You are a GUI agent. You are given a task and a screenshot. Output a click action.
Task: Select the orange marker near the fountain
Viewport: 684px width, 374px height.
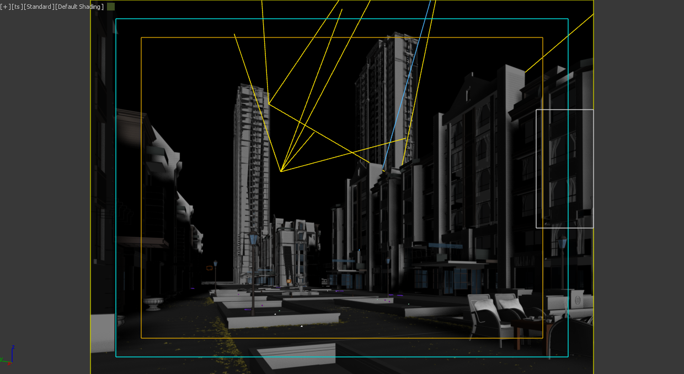(288, 281)
